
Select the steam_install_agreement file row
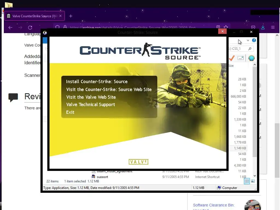click(x=114, y=171)
